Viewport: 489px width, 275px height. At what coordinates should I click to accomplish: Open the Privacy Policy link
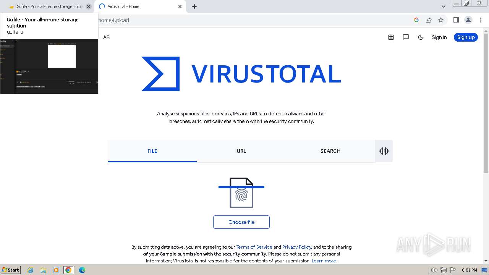pos(297,247)
